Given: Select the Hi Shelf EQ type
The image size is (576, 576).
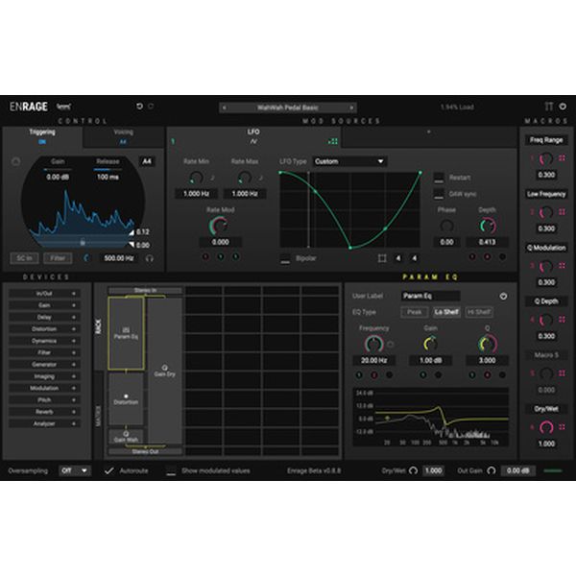Looking at the screenshot, I should pos(477,312).
